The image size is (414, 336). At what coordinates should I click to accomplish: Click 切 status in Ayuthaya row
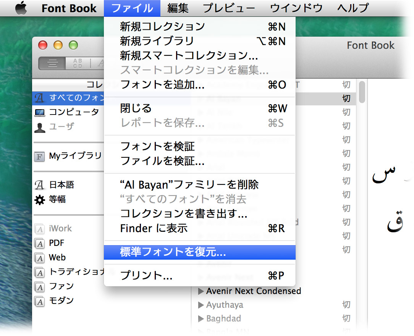coord(346,305)
